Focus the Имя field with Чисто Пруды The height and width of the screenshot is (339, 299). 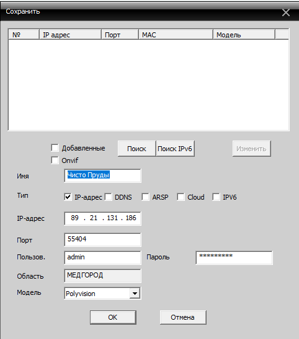pyautogui.click(x=102, y=175)
